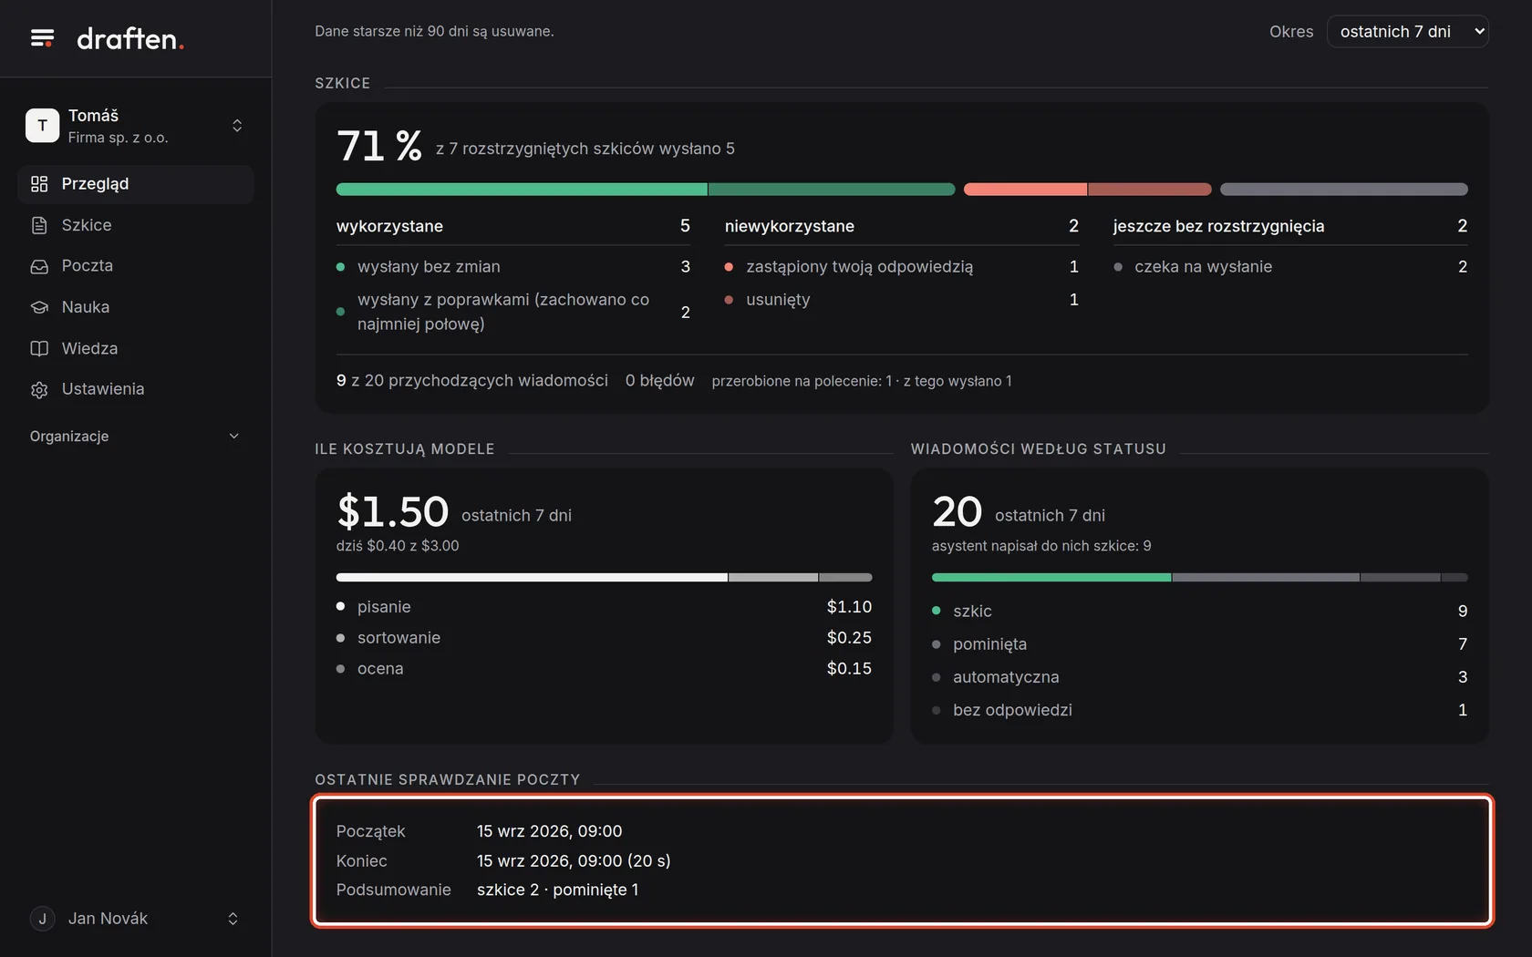Click 'dziś $0.40 z $3.00' text
Viewport: 1532px width, 957px height.
pyautogui.click(x=398, y=546)
